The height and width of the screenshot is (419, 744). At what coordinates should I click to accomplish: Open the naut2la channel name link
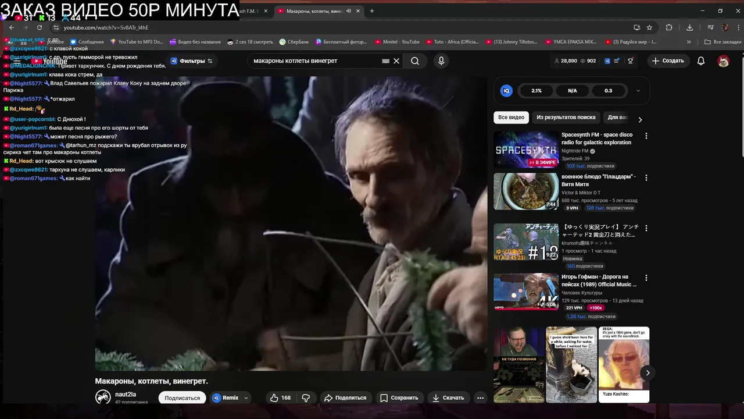[126, 395]
